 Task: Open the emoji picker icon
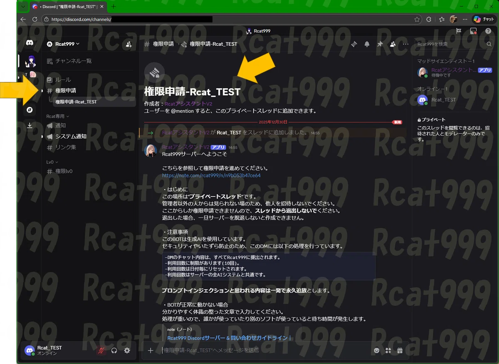(377, 350)
